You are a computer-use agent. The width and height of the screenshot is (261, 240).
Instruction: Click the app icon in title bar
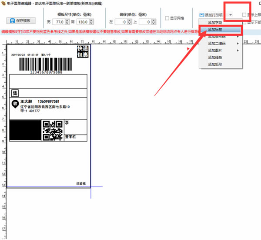[3, 3]
